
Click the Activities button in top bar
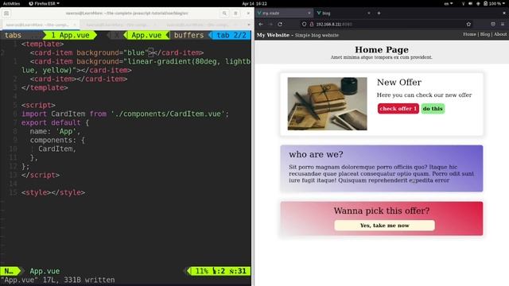(x=11, y=3)
